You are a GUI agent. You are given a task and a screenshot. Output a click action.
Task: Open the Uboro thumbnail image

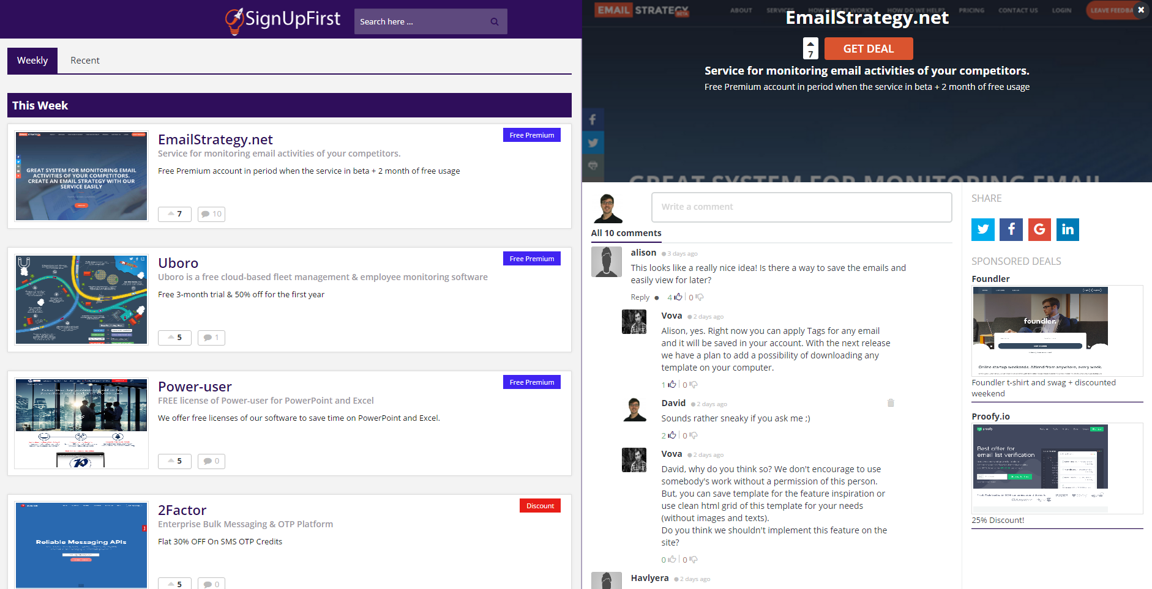coord(81,300)
